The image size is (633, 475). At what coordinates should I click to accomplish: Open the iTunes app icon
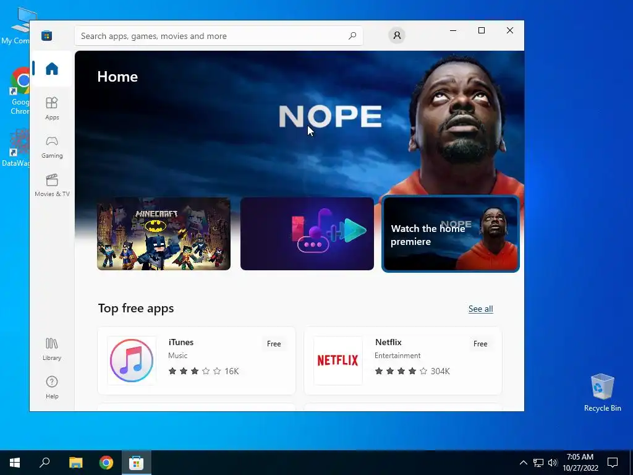[x=132, y=361]
